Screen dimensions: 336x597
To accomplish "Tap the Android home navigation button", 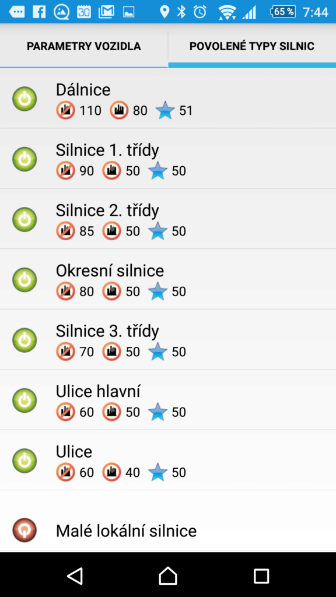I will pos(168,575).
